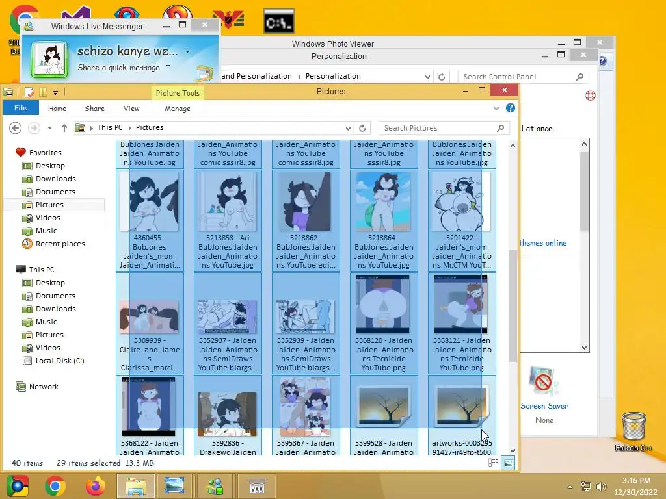The height and width of the screenshot is (499, 666).
Task: Refresh the Personalization Control Panel window
Action: pyautogui.click(x=442, y=77)
